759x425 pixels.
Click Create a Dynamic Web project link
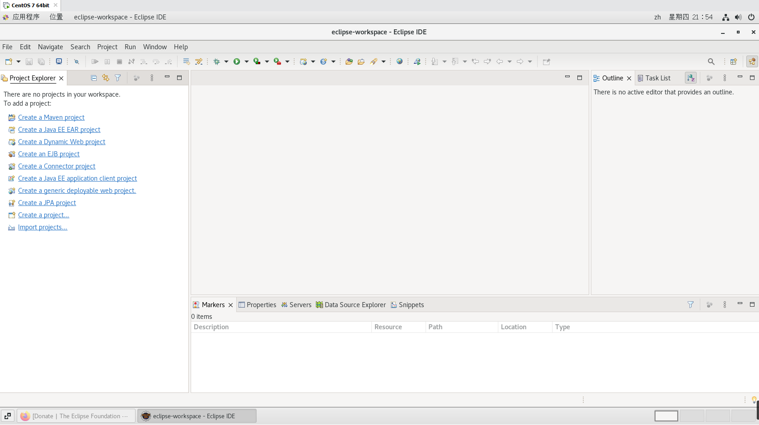coord(61,142)
